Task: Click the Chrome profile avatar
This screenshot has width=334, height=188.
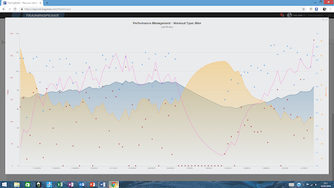Action: pyautogui.click(x=325, y=9)
